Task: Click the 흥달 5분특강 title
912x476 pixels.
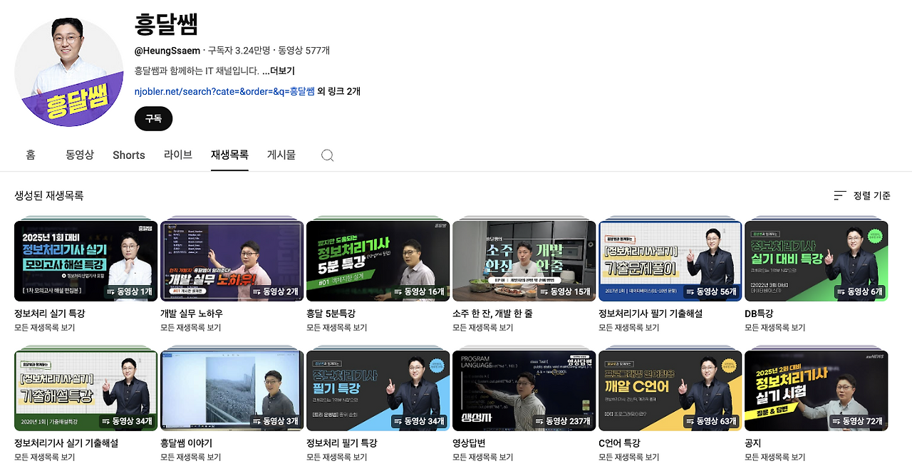Action: click(331, 314)
